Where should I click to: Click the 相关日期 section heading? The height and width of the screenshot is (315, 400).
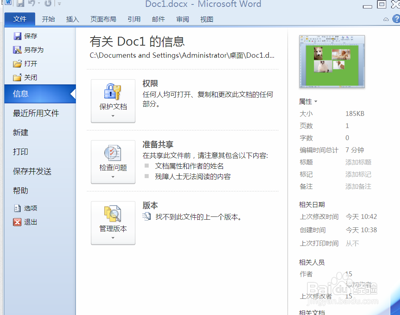coord(312,205)
